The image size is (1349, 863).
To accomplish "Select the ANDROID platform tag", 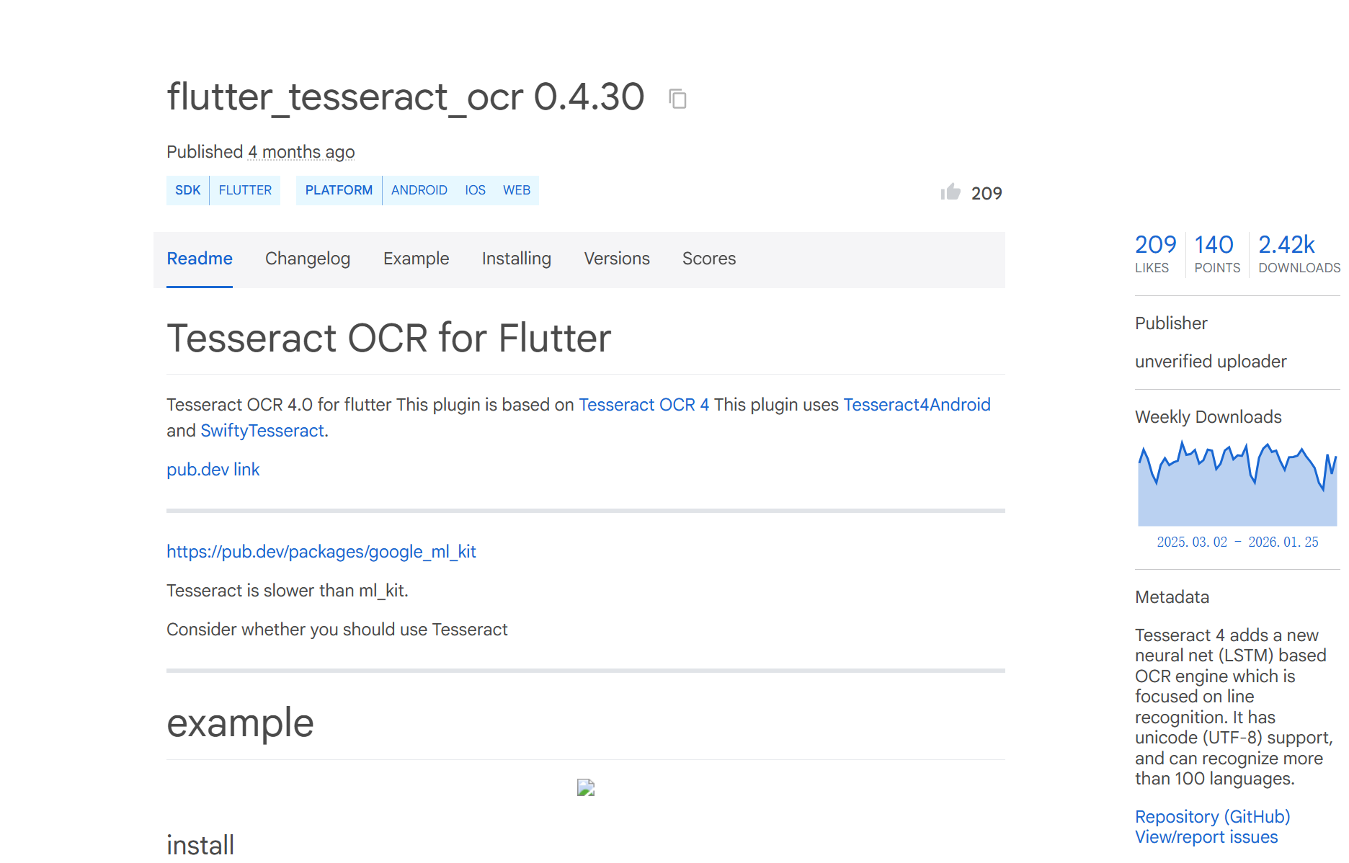I will [419, 190].
